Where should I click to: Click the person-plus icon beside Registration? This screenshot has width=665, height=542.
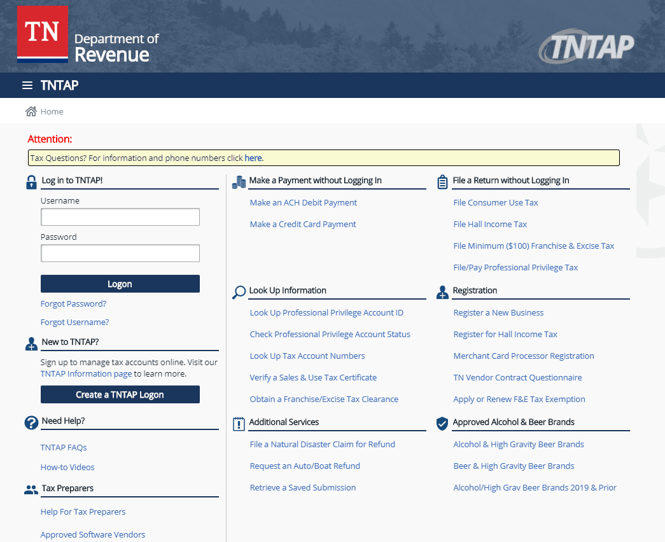pyautogui.click(x=442, y=292)
